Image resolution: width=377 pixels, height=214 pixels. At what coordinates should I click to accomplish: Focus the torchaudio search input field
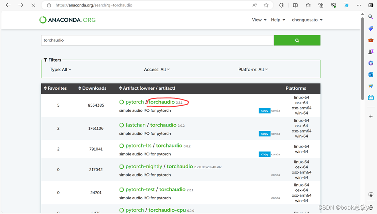157,40
